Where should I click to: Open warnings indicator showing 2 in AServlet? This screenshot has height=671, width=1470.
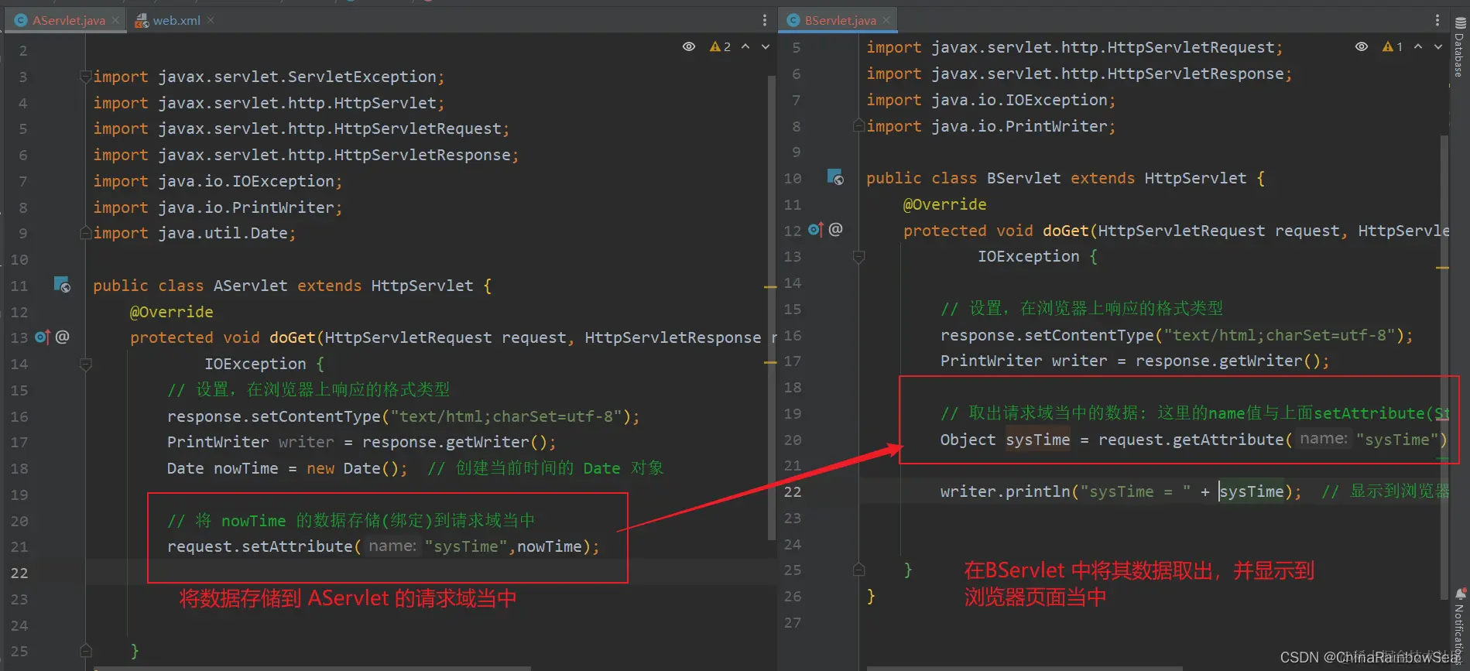point(720,47)
